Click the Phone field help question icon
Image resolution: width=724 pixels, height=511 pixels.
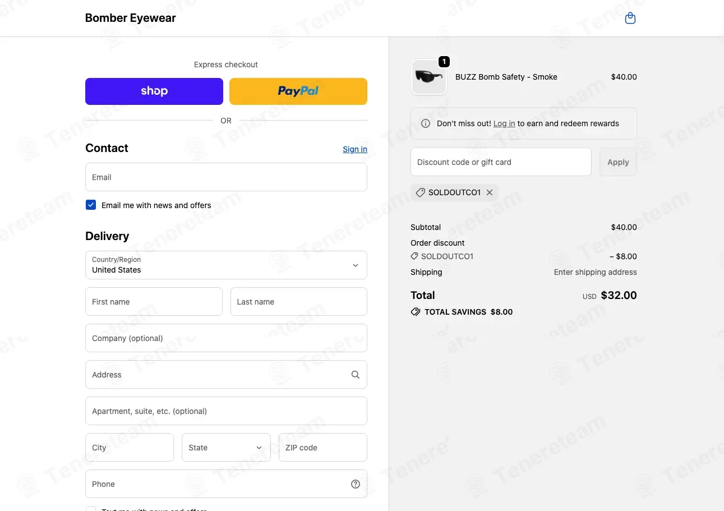pos(356,484)
